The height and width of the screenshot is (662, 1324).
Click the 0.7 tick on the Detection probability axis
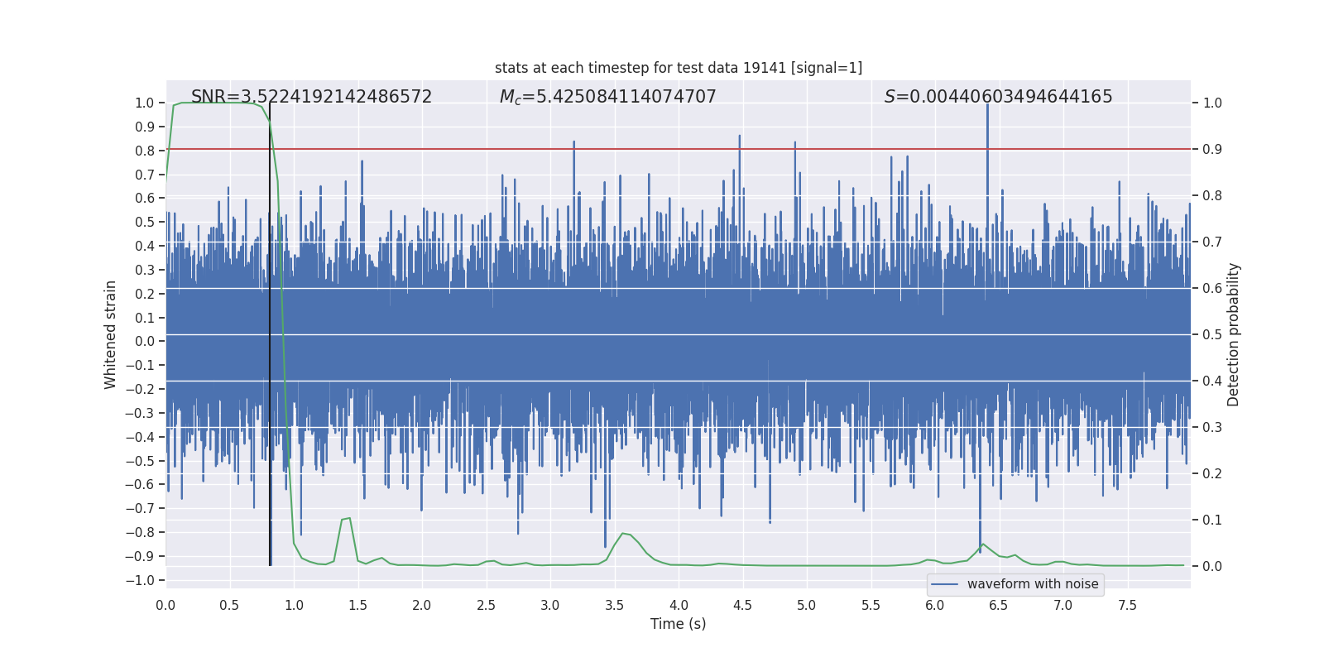pos(1212,242)
